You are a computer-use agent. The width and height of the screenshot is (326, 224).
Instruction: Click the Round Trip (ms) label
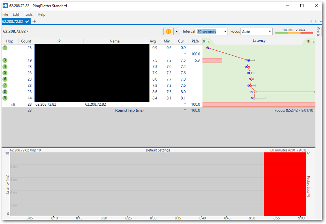pyautogui.click(x=129, y=111)
